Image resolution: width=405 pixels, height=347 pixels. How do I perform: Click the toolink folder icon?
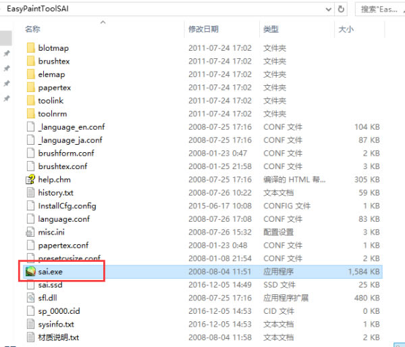pyautogui.click(x=31, y=101)
